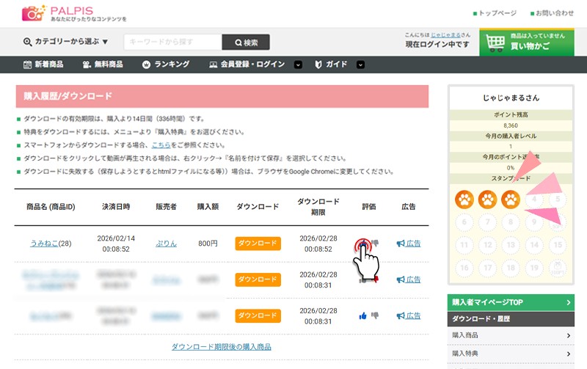Click thumbs-down rating in third purchase row
This screenshot has width=587, height=369.
pyautogui.click(x=375, y=315)
